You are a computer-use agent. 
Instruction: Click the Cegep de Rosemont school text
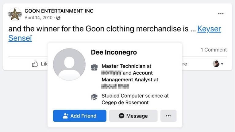[x=125, y=103]
